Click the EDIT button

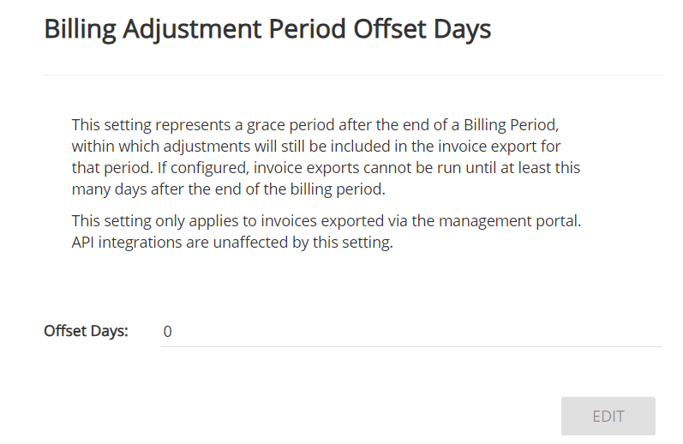click(608, 417)
